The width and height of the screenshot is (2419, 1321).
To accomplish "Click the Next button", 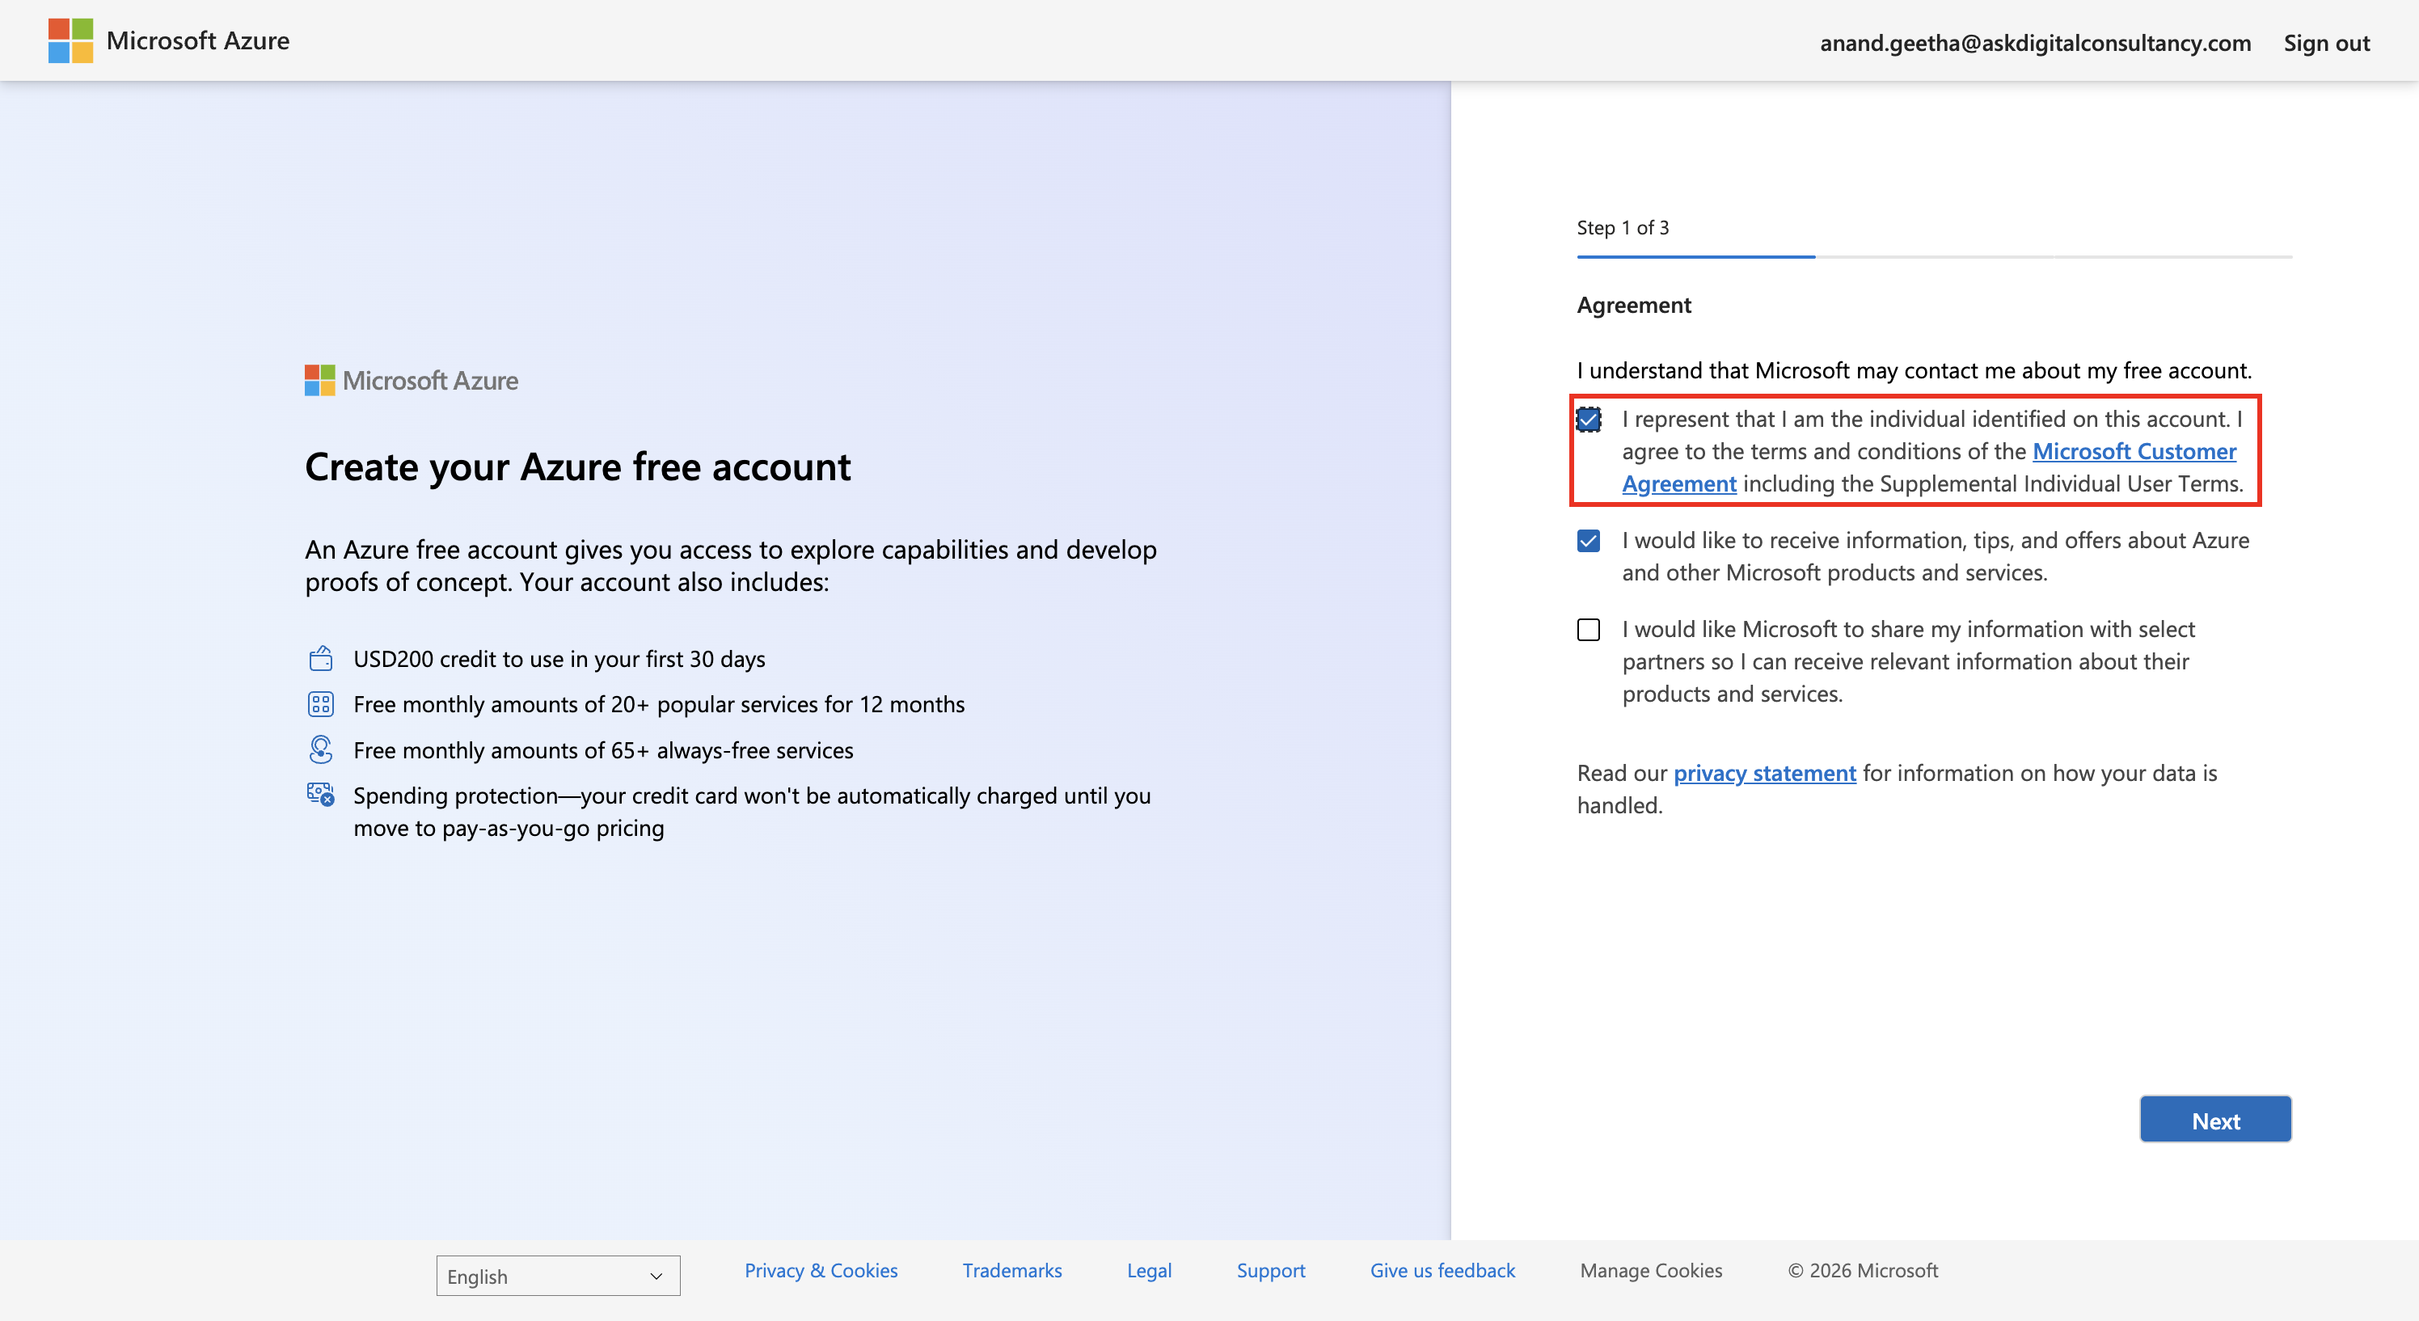I will 2215,1120.
